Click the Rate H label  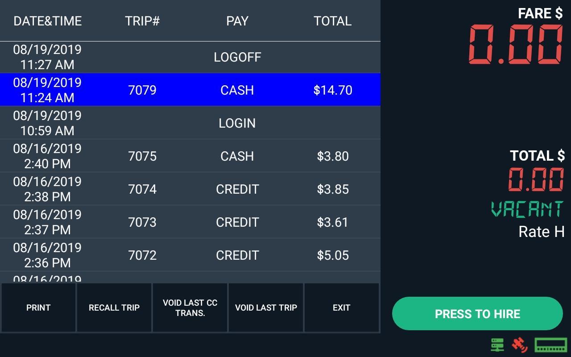pyautogui.click(x=542, y=232)
